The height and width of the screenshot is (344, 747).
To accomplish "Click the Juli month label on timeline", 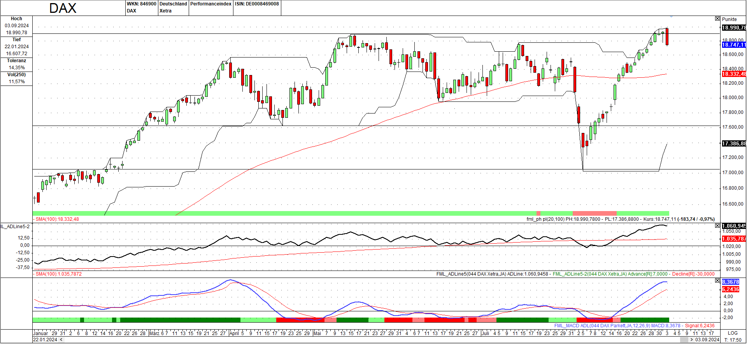I will 485,333.
